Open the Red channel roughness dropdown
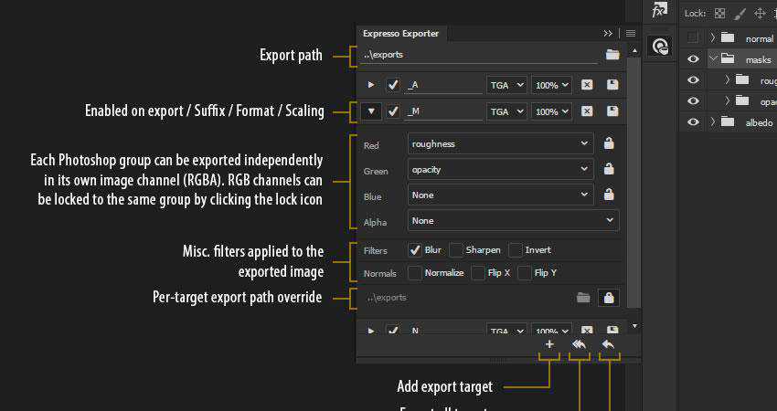Screen dimensions: 777x411 pos(499,143)
